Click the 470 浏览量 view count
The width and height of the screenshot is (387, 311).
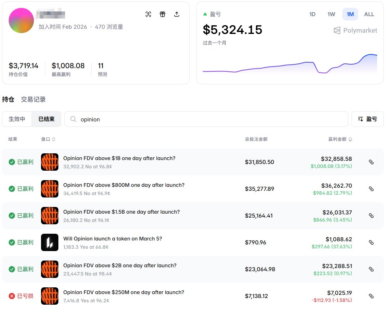[x=109, y=27]
